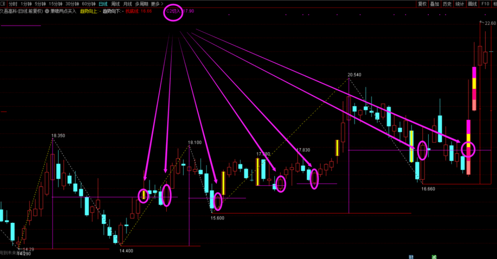This screenshot has height=259, width=497.
Task: Click the panel layout icon at top-left
Action: point(3,4)
